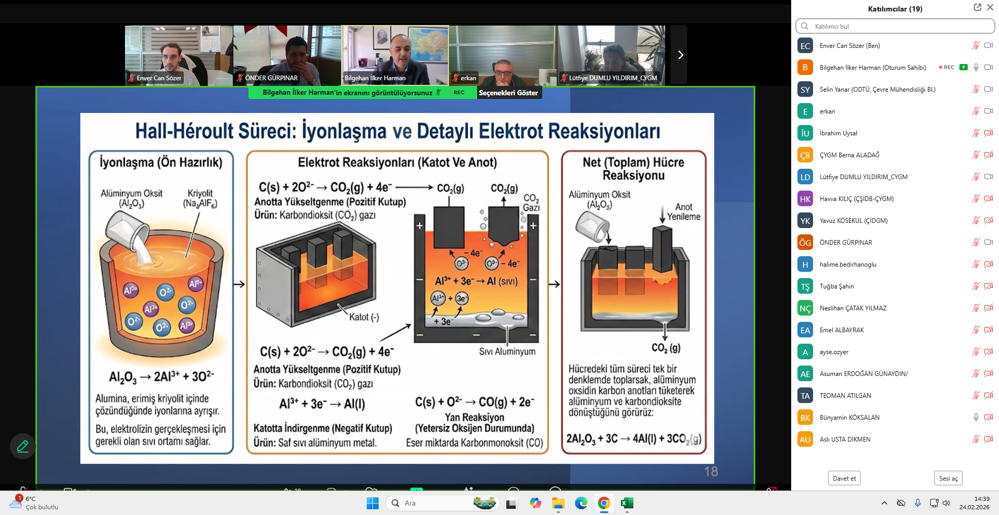Select Selin Yanar in participants list
Viewport: 999px width, 515px height.
click(877, 90)
